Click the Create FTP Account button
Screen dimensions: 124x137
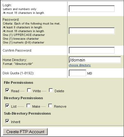pos(25,132)
